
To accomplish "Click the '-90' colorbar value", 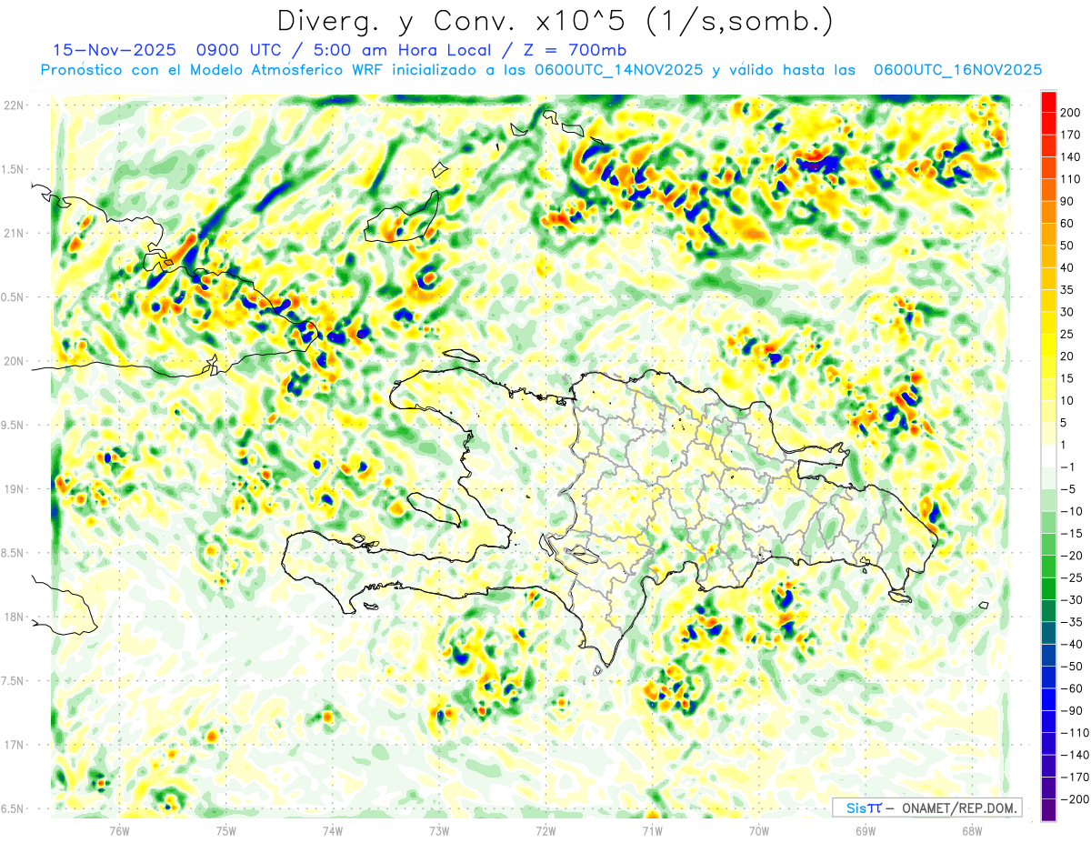I will pyautogui.click(x=1070, y=711).
